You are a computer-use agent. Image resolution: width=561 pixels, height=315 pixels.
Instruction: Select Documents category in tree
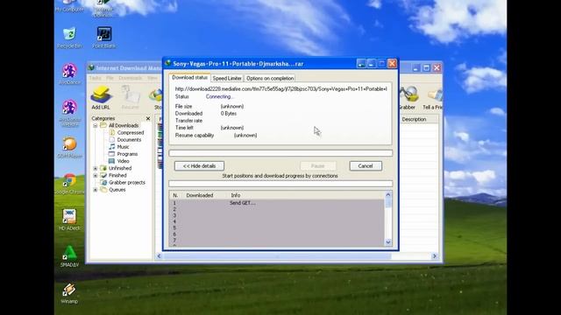pos(129,140)
